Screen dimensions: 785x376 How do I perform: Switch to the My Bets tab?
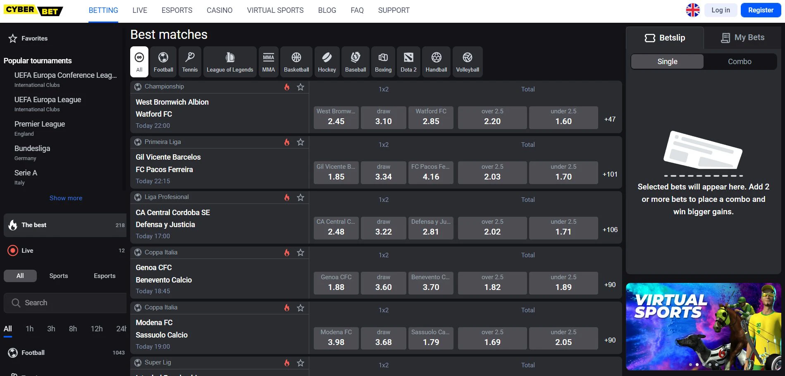click(742, 38)
